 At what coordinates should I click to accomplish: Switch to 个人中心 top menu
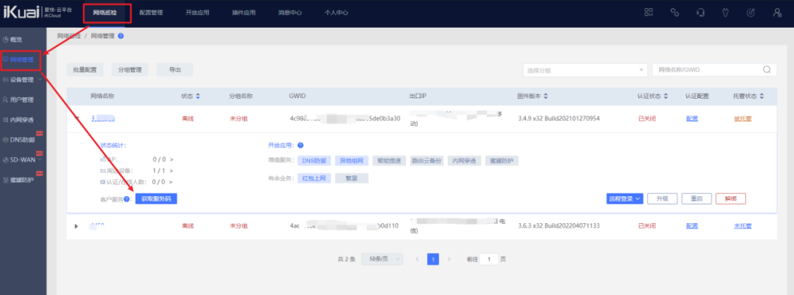click(336, 13)
